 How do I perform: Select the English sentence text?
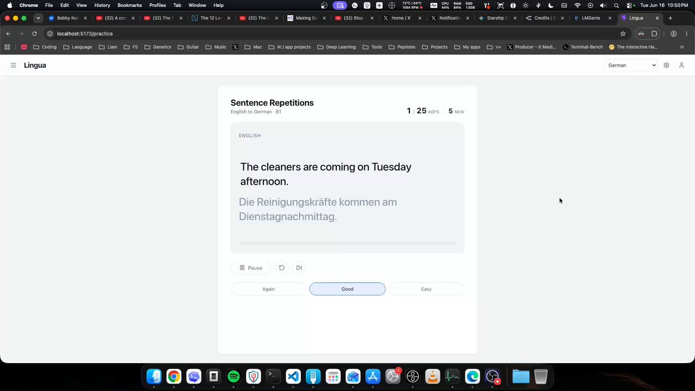pyautogui.click(x=326, y=174)
